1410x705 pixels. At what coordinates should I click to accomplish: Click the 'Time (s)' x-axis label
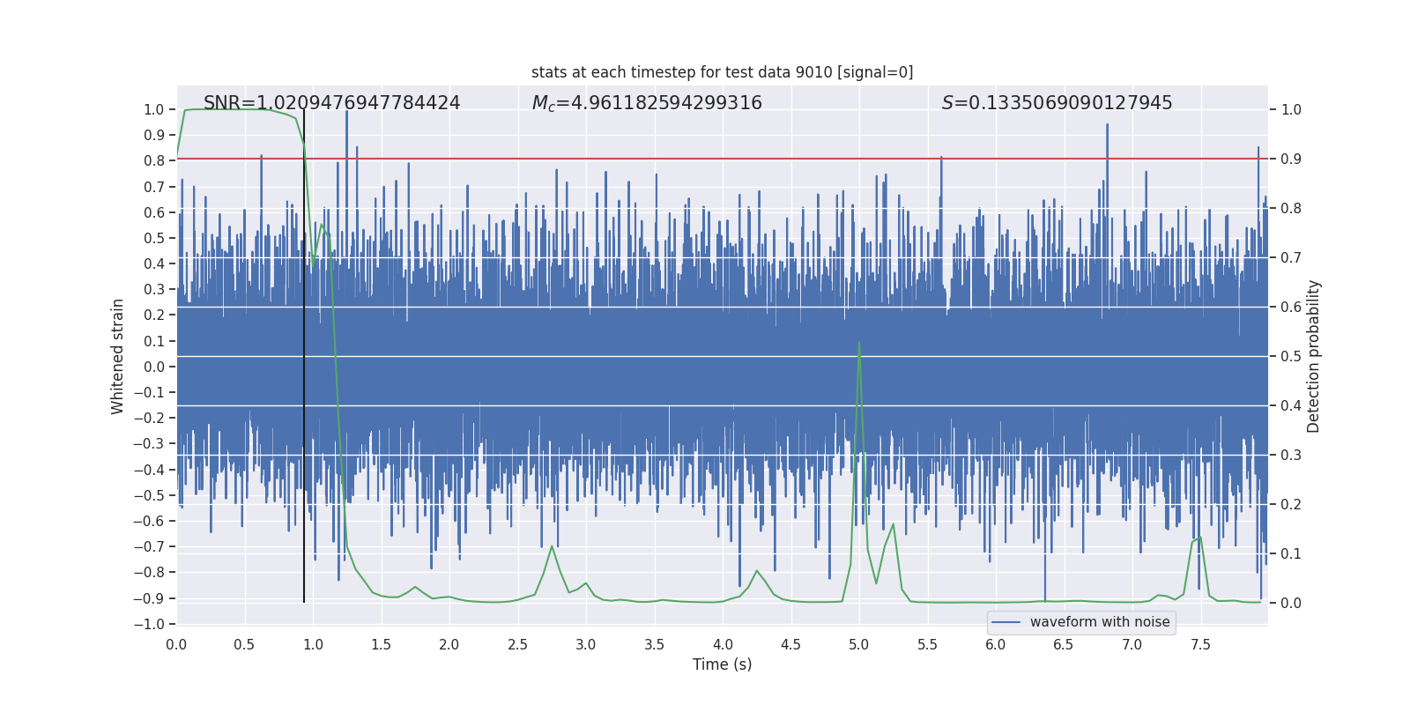pyautogui.click(x=722, y=664)
